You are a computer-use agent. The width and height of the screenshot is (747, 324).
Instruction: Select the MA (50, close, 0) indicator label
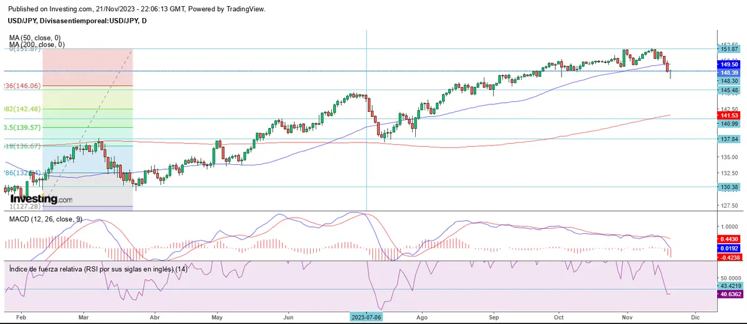(x=35, y=37)
